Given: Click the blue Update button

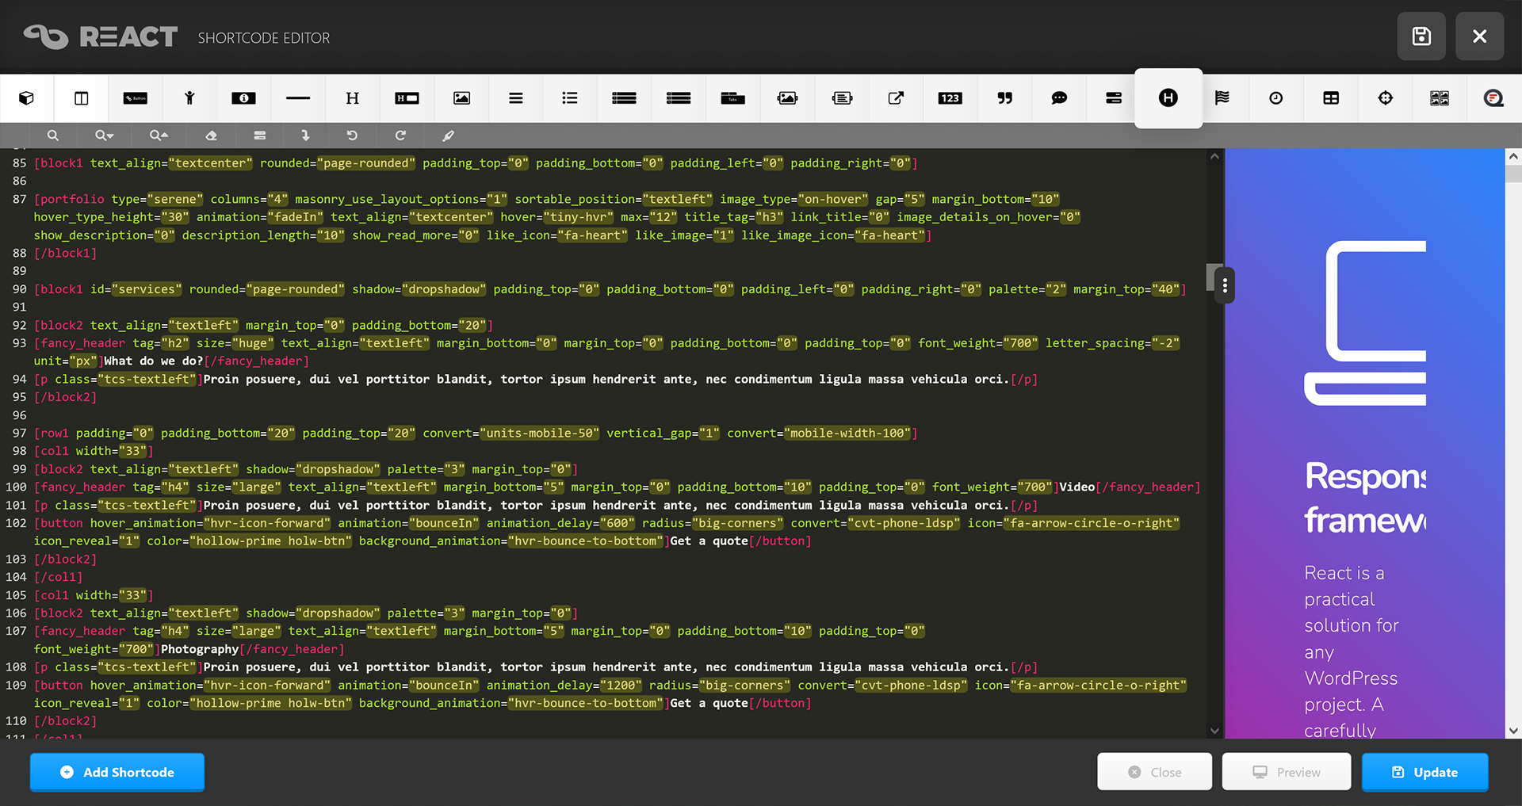Looking at the screenshot, I should (x=1425, y=772).
